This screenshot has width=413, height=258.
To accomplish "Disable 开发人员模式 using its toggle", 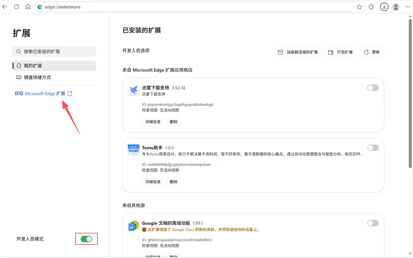I will pyautogui.click(x=86, y=239).
